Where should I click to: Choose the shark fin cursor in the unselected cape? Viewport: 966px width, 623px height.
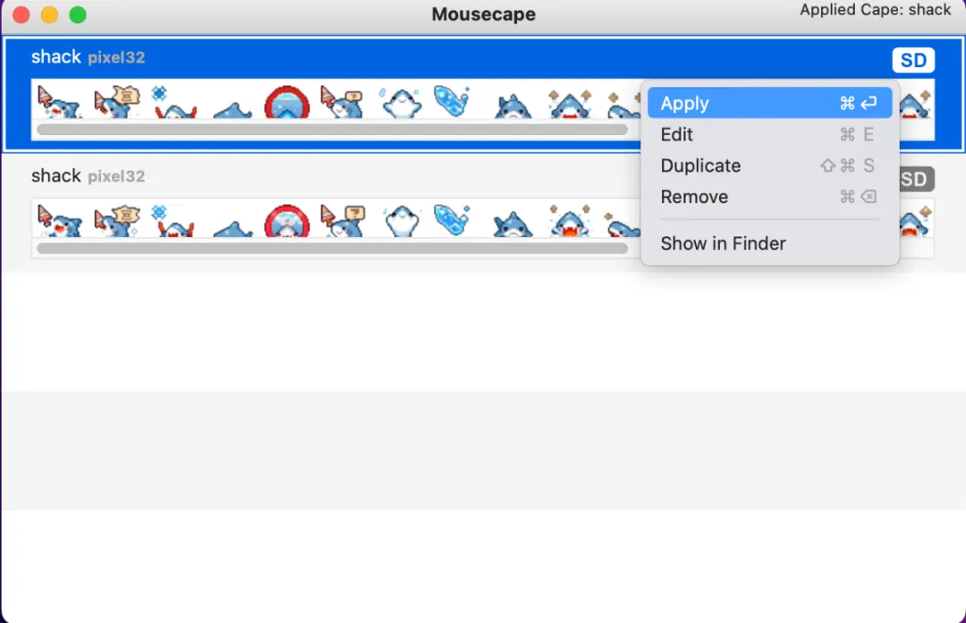coord(232,228)
